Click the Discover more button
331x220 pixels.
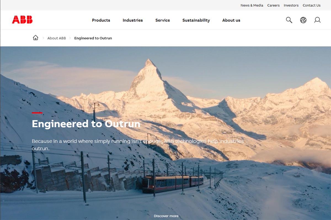[166, 216]
